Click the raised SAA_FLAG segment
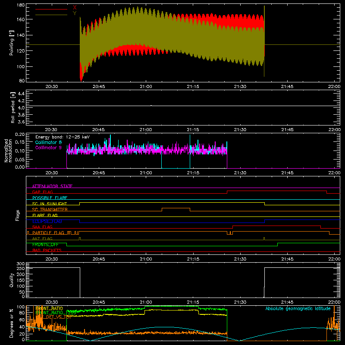This screenshot has width=345, height=345. (x=276, y=226)
